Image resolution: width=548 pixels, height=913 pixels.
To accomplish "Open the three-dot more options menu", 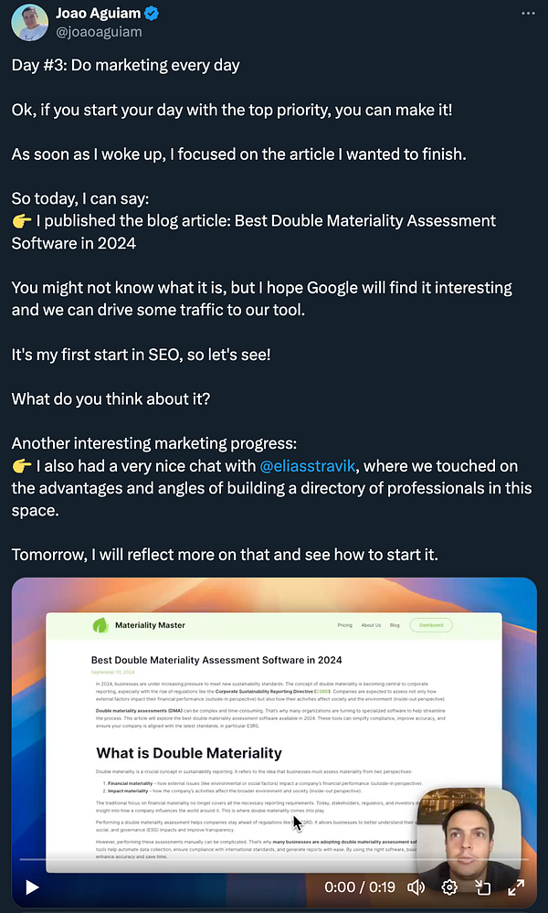I will pos(528,14).
